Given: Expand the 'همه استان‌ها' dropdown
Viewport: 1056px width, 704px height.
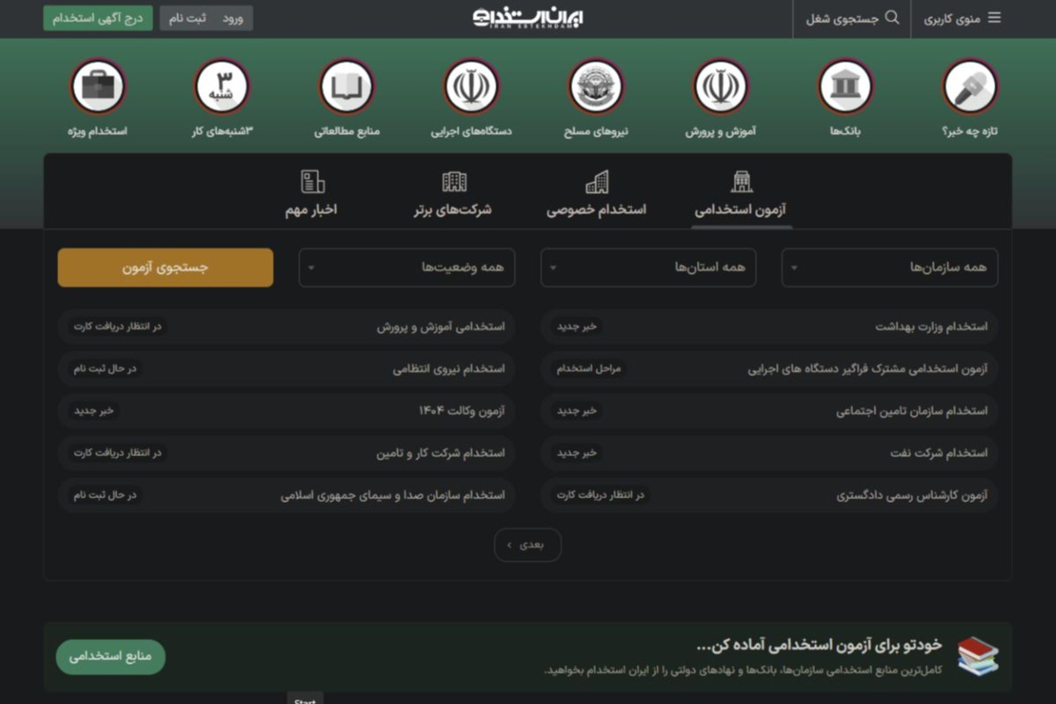Looking at the screenshot, I should [x=648, y=267].
